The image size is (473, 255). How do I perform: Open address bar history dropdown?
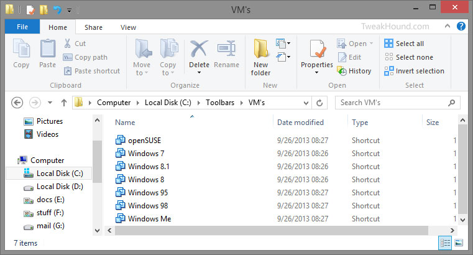point(306,103)
